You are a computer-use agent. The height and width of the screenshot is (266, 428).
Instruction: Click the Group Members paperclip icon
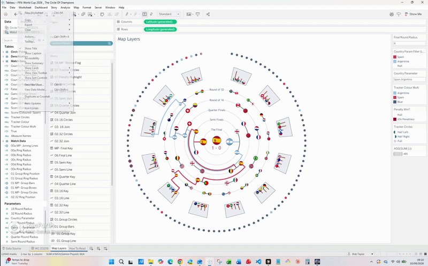pyautogui.click(x=135, y=14)
